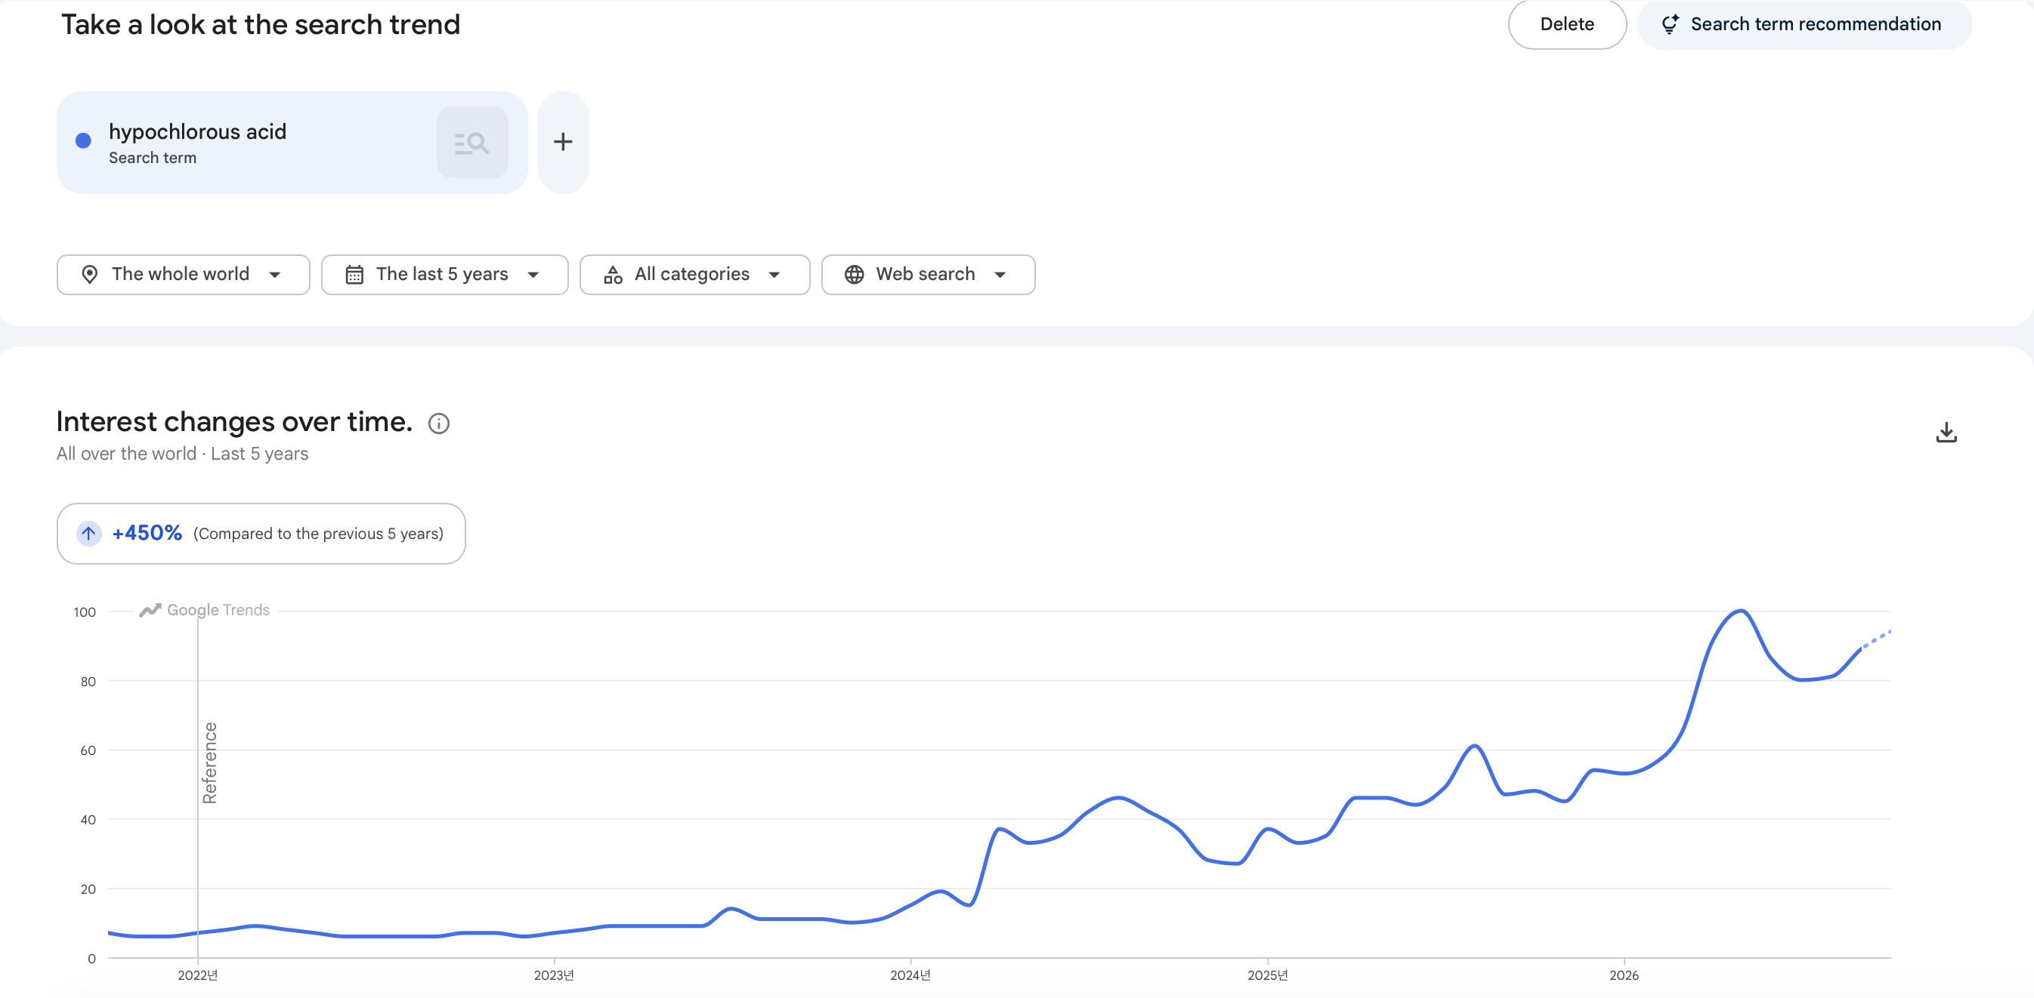This screenshot has width=2034, height=998.
Task: Click the dotted forecast segment at chart end
Action: point(1876,639)
